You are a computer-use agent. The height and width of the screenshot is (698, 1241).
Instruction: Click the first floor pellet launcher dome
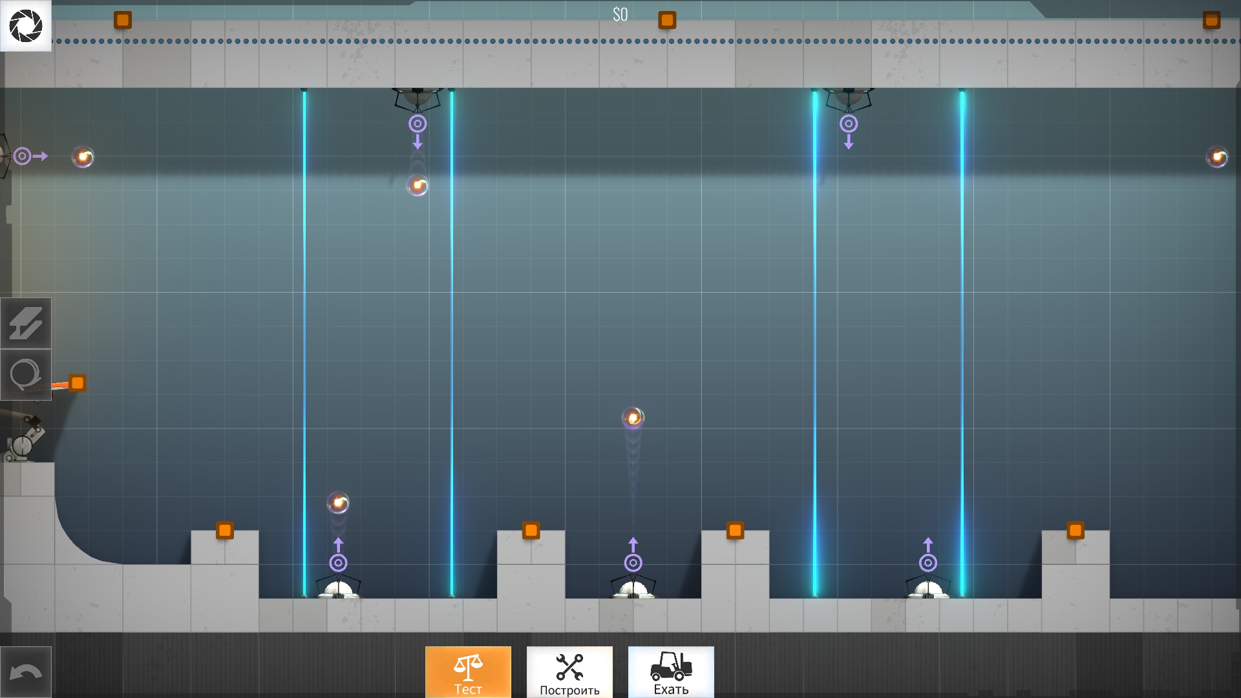339,588
